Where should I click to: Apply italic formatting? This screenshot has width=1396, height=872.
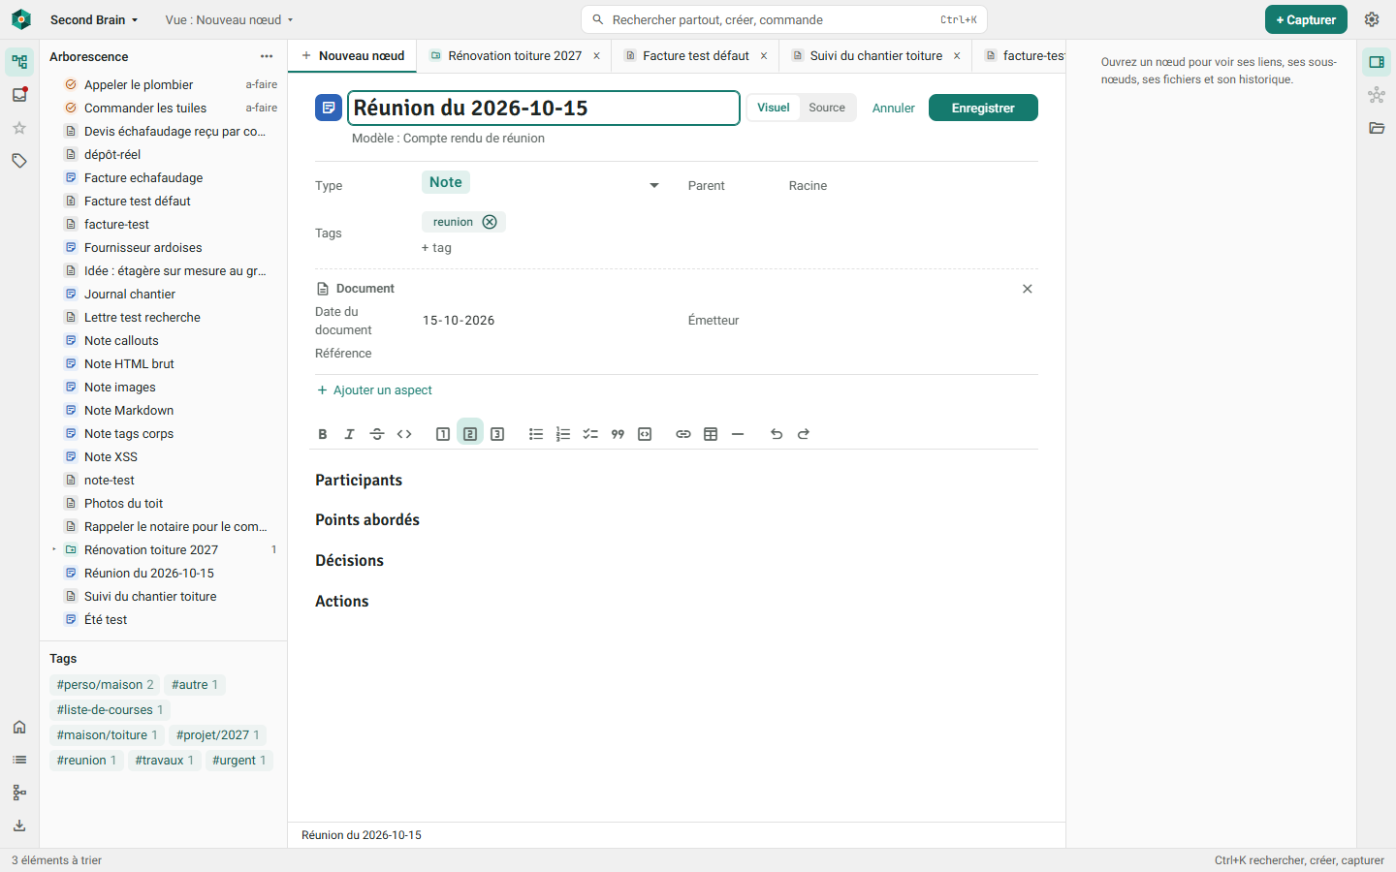click(350, 434)
